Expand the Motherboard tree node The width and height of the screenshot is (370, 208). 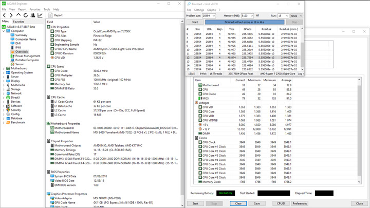[4, 68]
